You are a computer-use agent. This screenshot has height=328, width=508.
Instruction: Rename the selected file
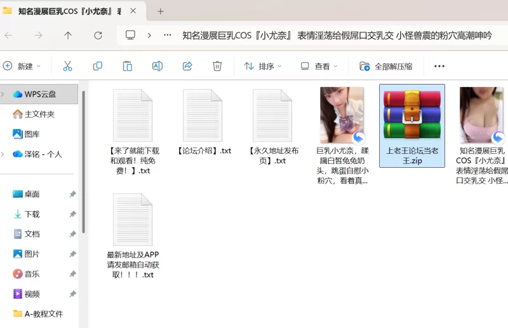157,66
